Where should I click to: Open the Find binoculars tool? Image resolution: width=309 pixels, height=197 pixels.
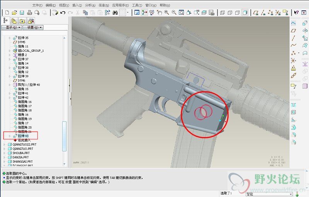click(115, 13)
